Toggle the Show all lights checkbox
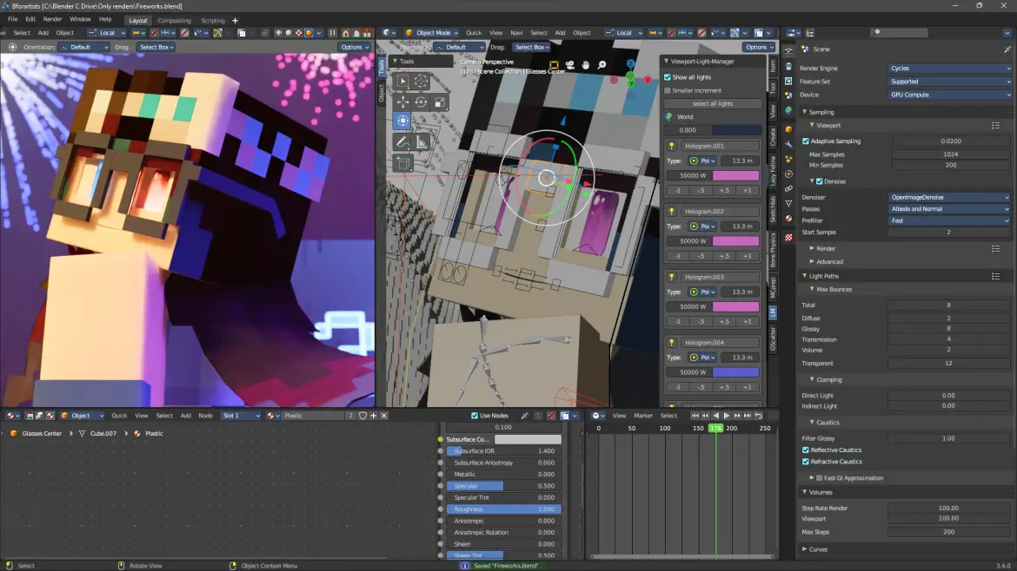This screenshot has height=571, width=1017. coord(668,76)
